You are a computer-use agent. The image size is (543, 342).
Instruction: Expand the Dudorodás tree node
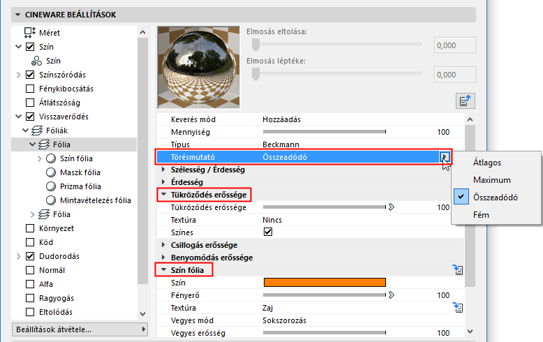[19, 256]
